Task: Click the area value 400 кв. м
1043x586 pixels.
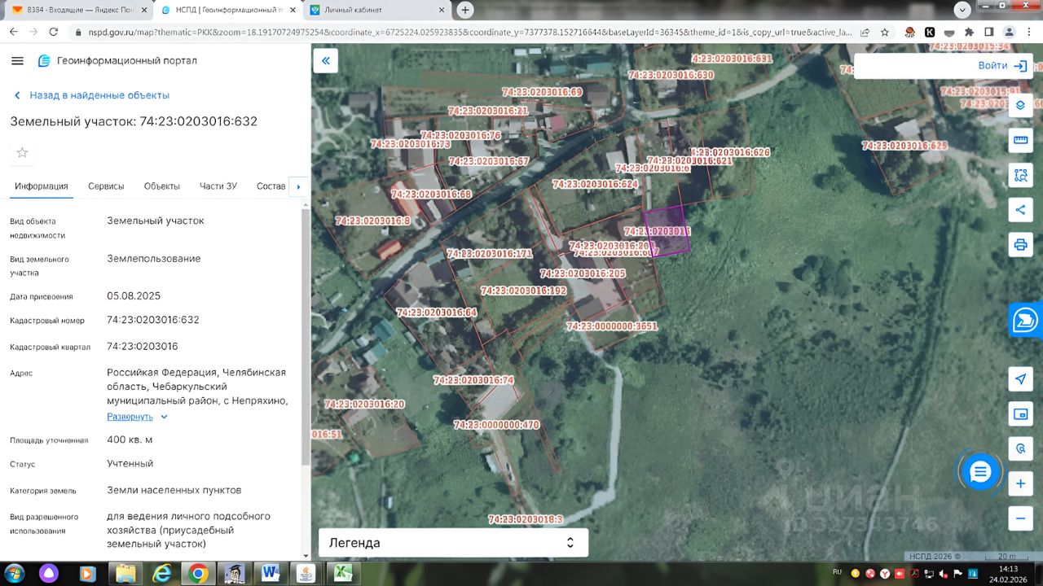Action: click(x=130, y=439)
